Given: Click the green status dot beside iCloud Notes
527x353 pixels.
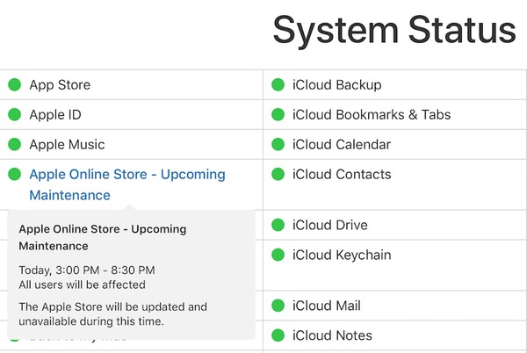Looking at the screenshot, I should pos(278,335).
